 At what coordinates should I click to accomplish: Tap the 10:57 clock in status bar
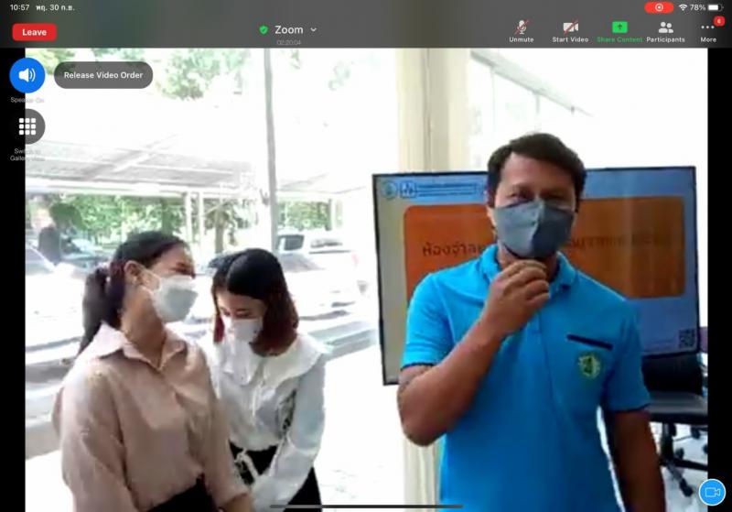[19, 7]
